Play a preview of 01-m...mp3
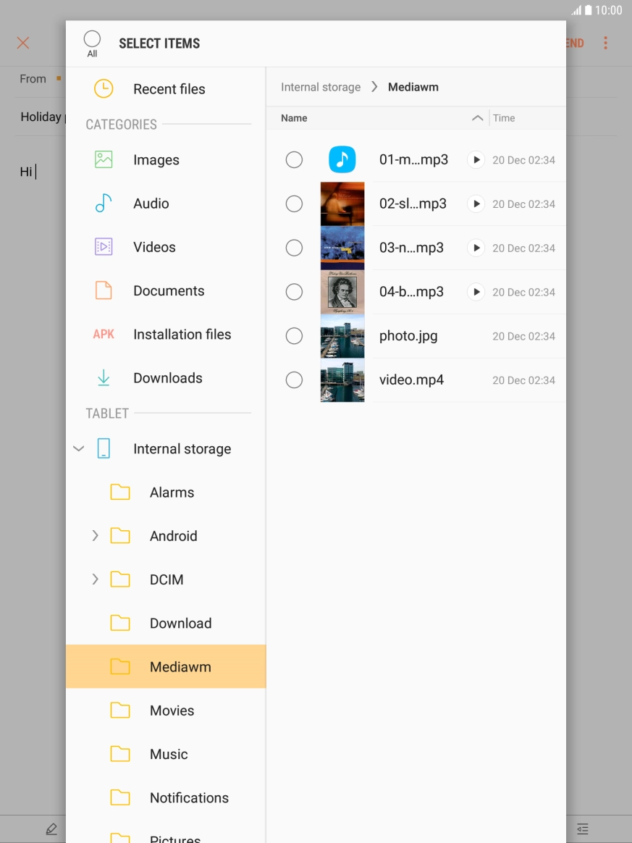632x843 pixels. click(476, 159)
